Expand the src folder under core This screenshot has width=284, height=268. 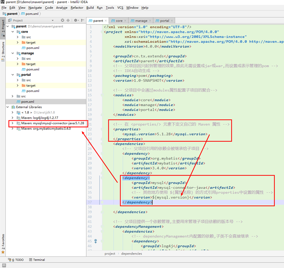click(18, 37)
